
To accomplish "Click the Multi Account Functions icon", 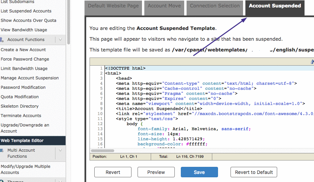I will [x=2, y=150].
